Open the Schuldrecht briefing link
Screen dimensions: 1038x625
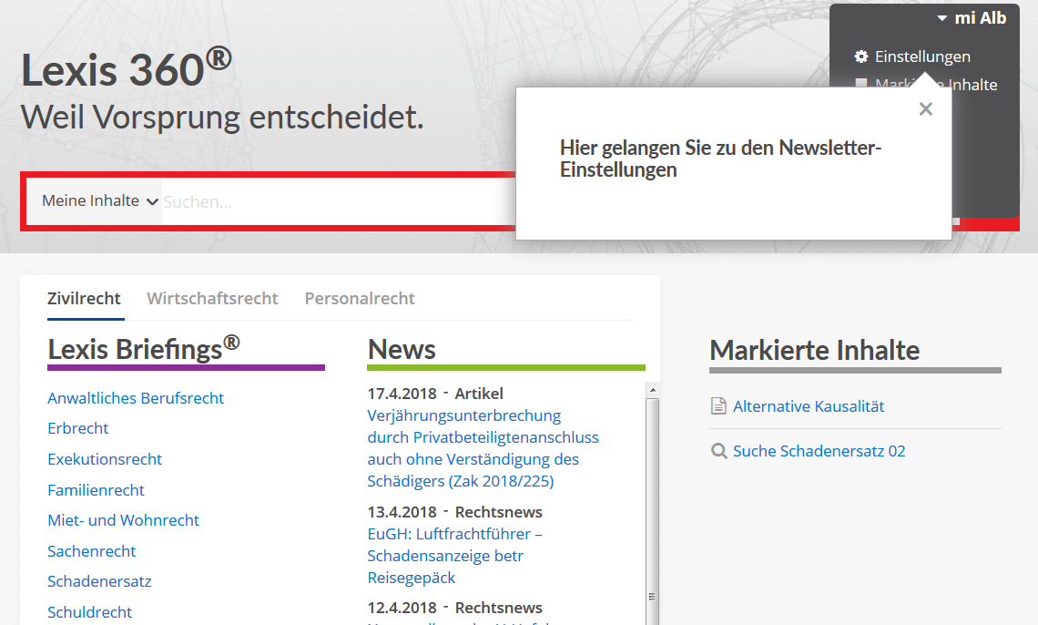[89, 612]
